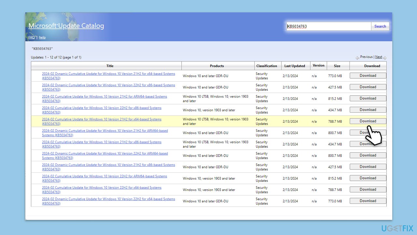This screenshot has width=417, height=235.
Task: Click "Windows 10, version 1903 and later" in Cumulative 22H2 x64 row
Action: [209, 190]
